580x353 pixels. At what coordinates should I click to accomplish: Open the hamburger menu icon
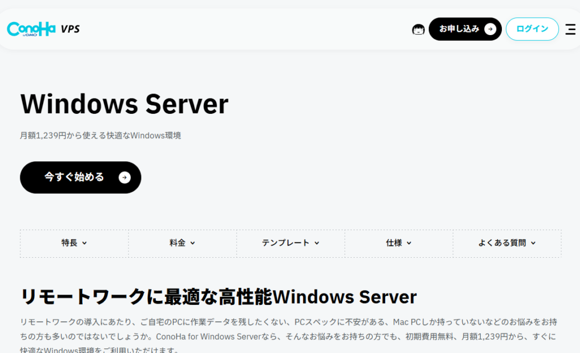coord(570,29)
